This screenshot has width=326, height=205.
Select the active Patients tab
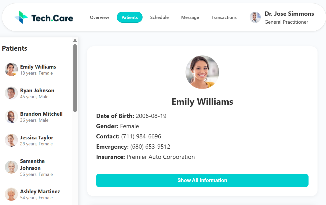coord(130,17)
